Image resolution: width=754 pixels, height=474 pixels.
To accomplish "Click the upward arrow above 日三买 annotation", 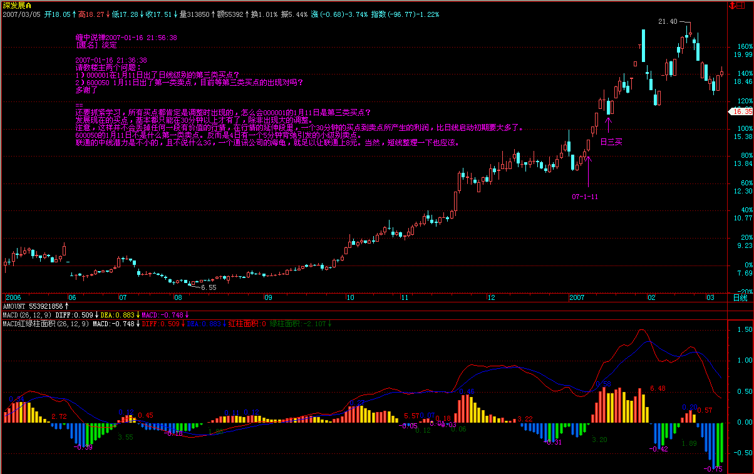I will pyautogui.click(x=608, y=123).
